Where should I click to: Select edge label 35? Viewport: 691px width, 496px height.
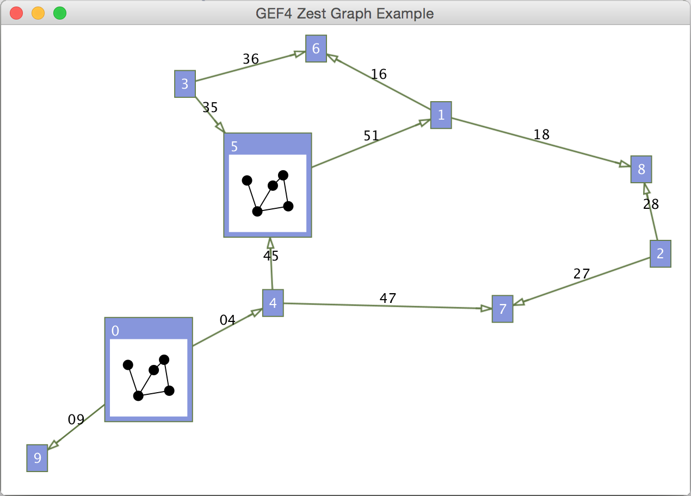click(210, 108)
